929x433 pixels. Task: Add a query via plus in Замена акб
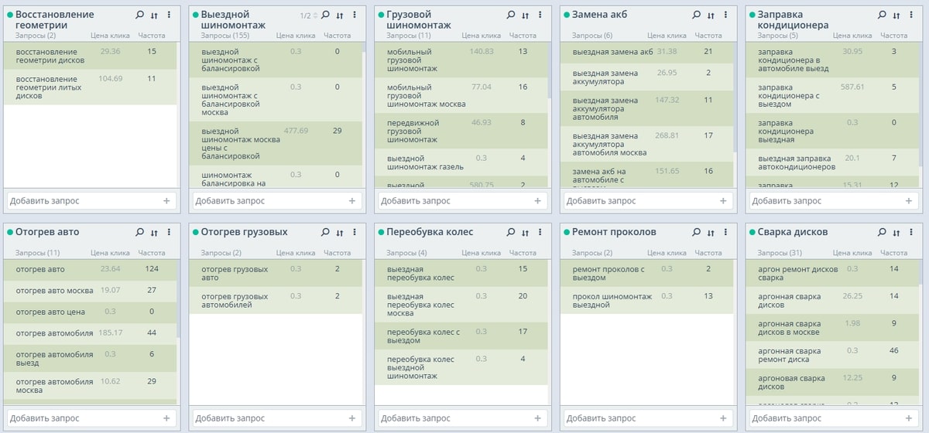coord(724,201)
